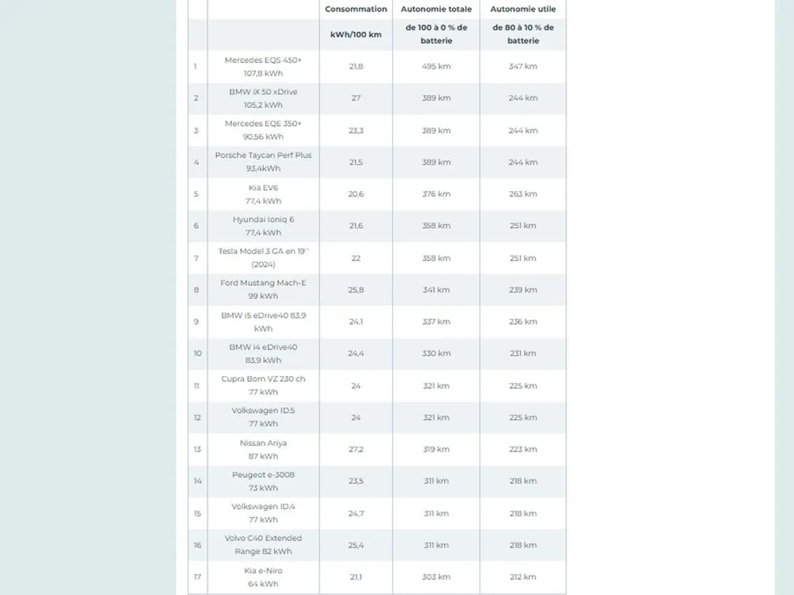Click the 303 km total range value
This screenshot has height=595, width=794.
pos(436,577)
